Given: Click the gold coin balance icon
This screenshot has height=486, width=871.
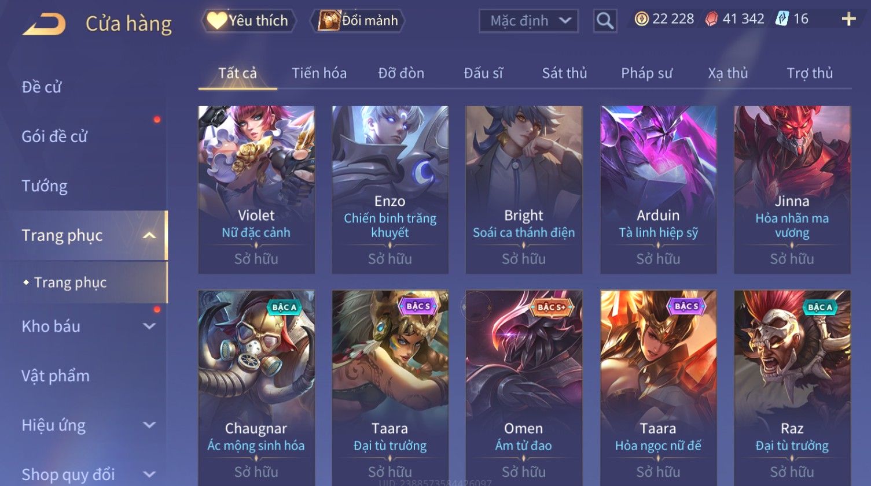Looking at the screenshot, I should click(641, 19).
